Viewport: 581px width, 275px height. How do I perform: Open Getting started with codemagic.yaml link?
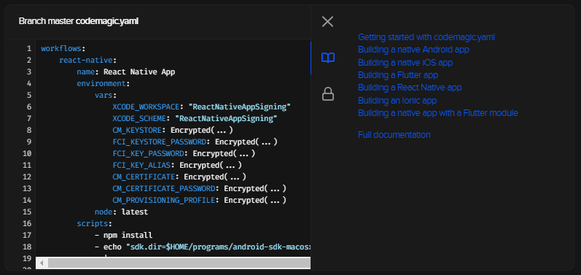(426, 37)
